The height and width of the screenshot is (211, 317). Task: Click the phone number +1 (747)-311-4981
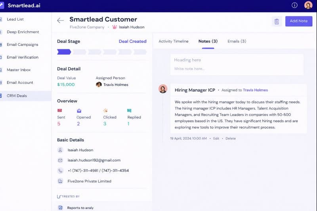83,171
